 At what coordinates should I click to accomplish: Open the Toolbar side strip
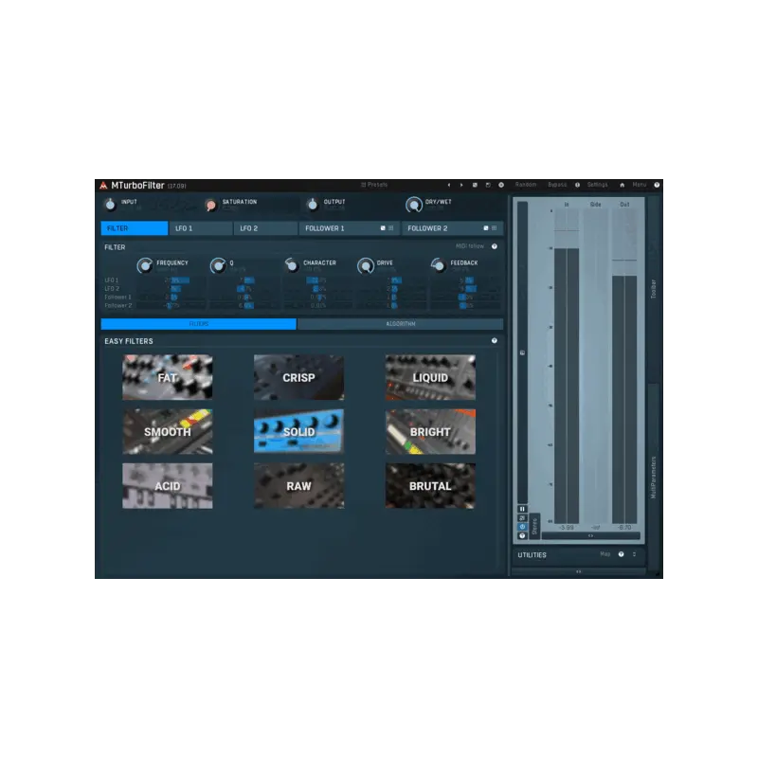653,289
